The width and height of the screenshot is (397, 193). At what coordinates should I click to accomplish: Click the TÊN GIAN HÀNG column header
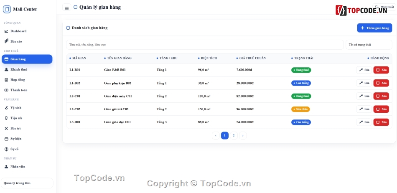[x=118, y=58]
